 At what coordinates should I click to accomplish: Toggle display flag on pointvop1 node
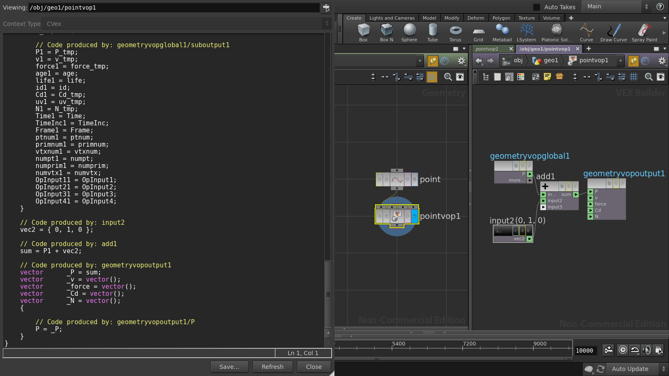pos(414,216)
